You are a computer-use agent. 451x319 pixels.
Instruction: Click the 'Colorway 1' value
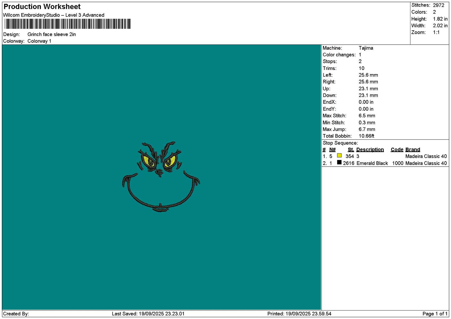tap(39, 41)
